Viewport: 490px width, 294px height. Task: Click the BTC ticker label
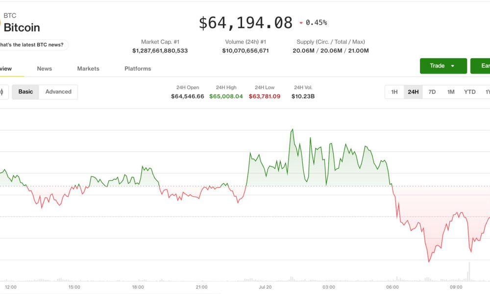10,16
